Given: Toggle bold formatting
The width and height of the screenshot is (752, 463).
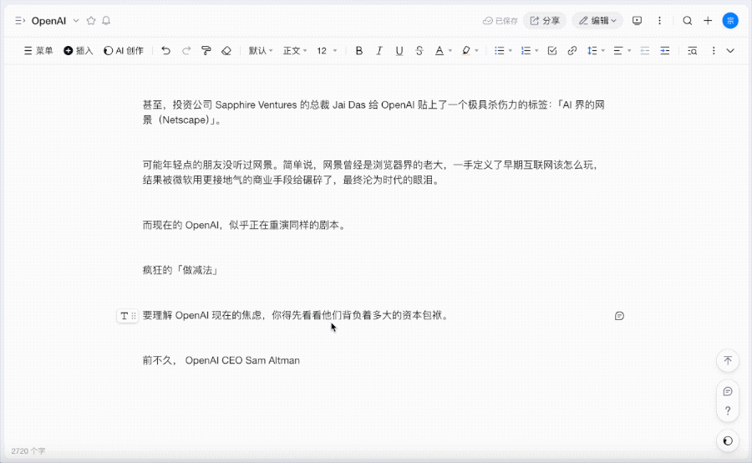Looking at the screenshot, I should click(x=358, y=51).
